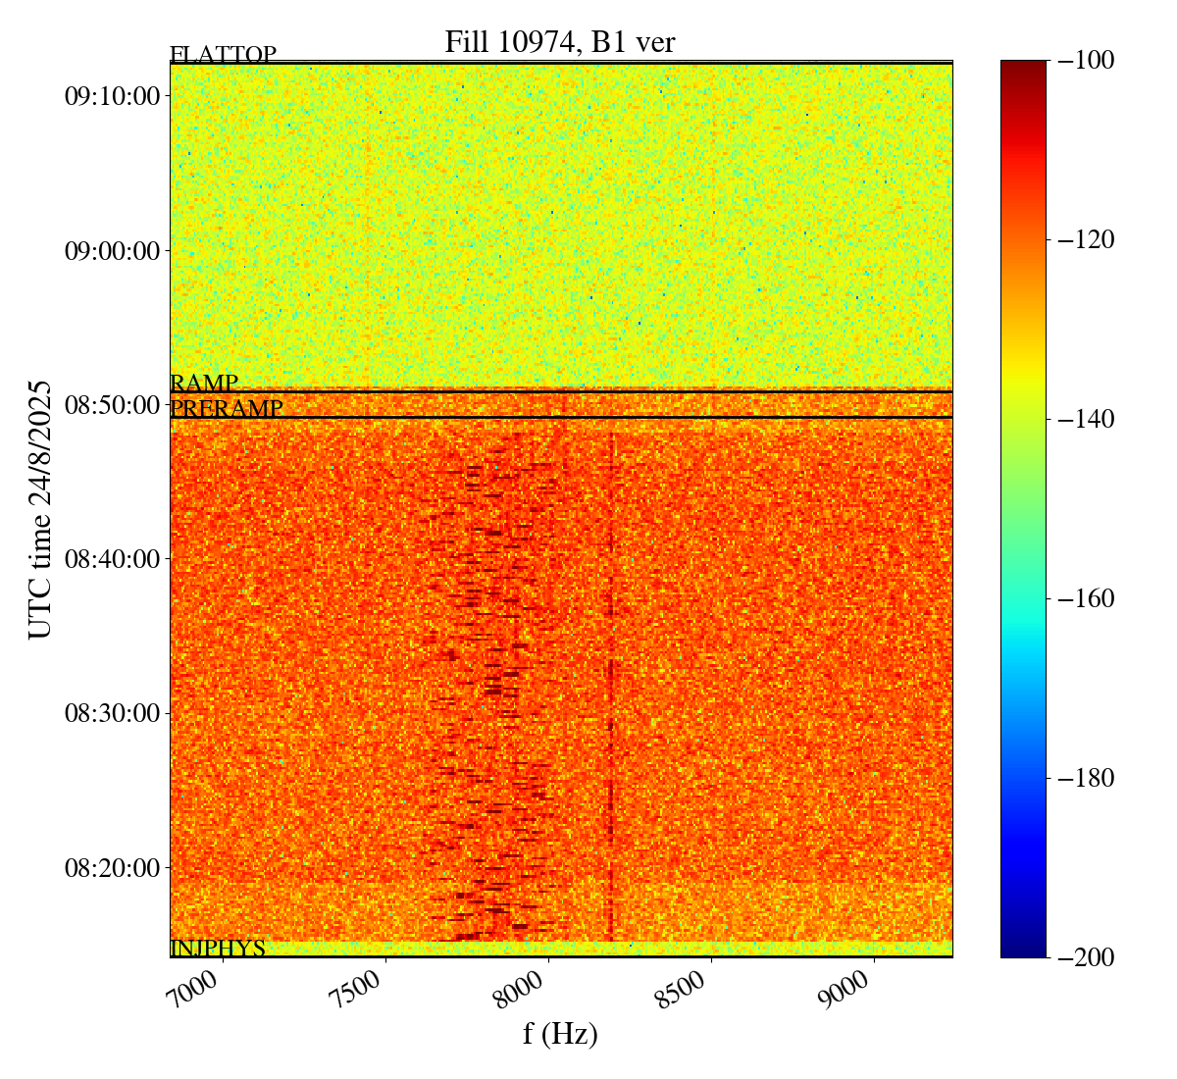The image size is (1177, 1079).
Task: Click the PRERAMP phase label
Action: 226,409
